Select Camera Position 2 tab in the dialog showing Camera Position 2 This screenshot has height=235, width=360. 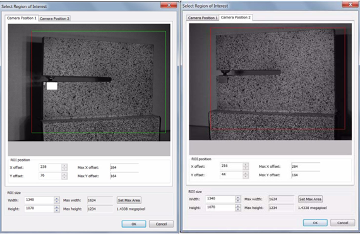pos(236,17)
